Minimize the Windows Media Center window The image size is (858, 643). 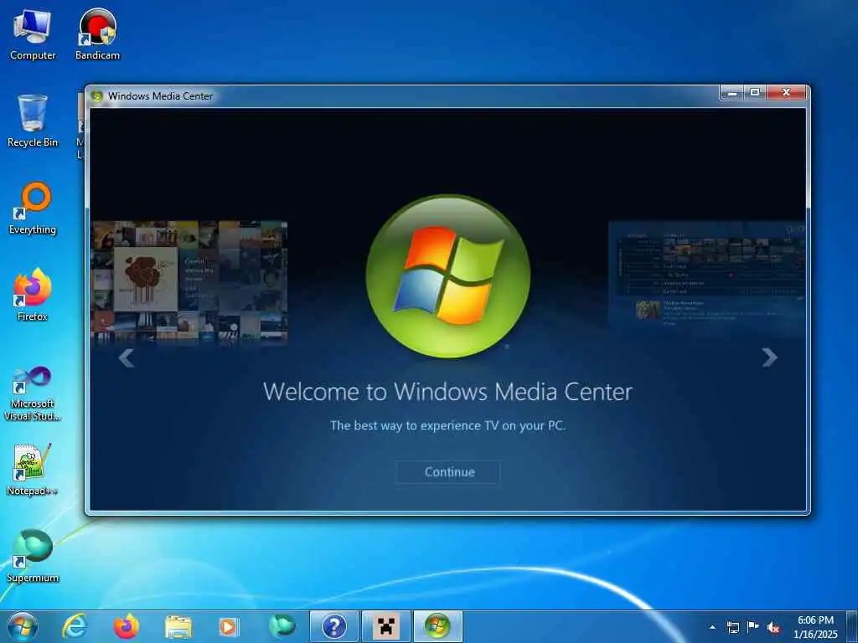732,93
